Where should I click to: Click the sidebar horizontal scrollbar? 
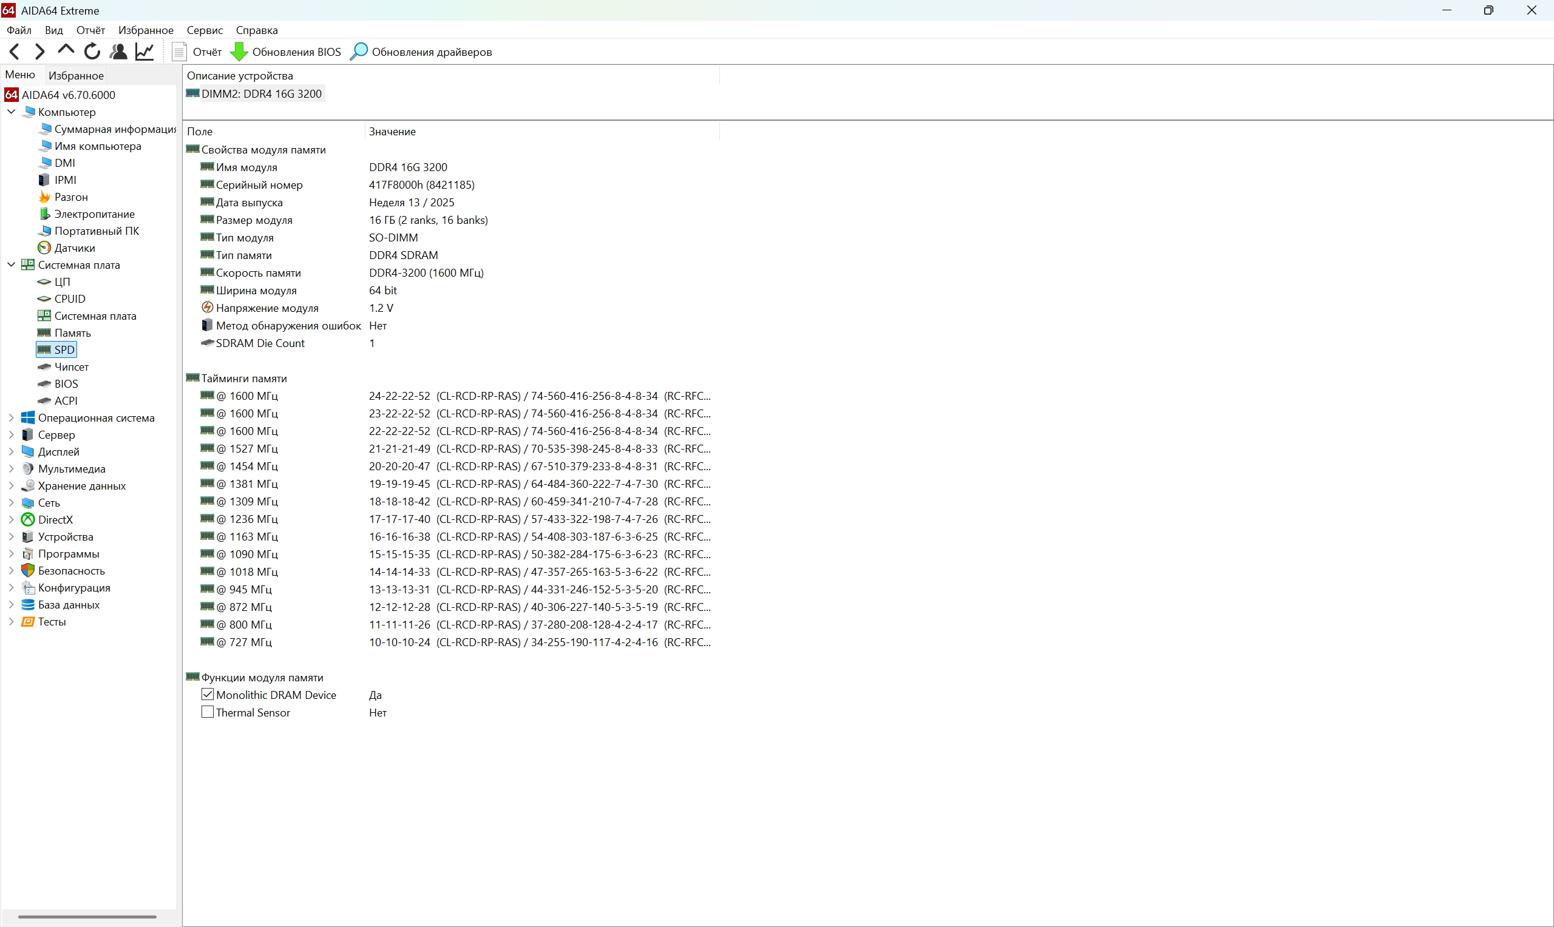click(x=87, y=917)
